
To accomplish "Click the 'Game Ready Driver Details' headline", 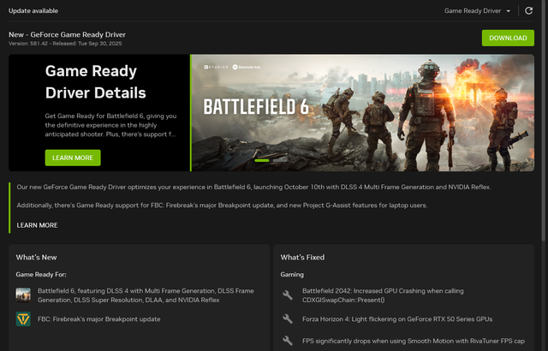I will click(x=95, y=81).
